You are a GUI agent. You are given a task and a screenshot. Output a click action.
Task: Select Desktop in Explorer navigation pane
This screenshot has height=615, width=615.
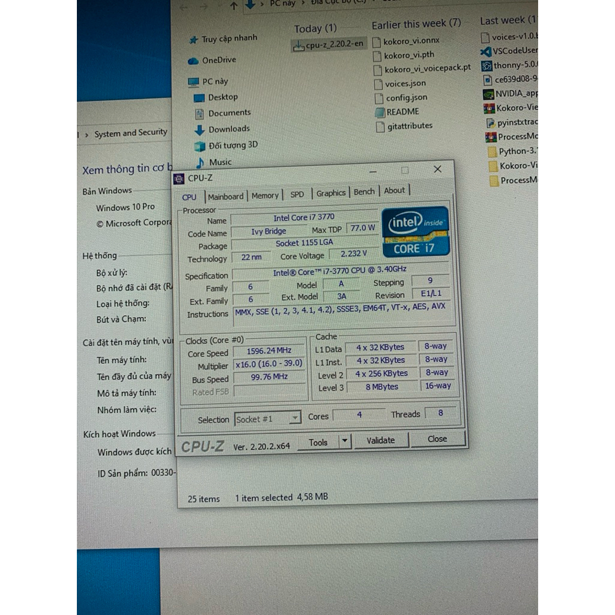pyautogui.click(x=223, y=97)
